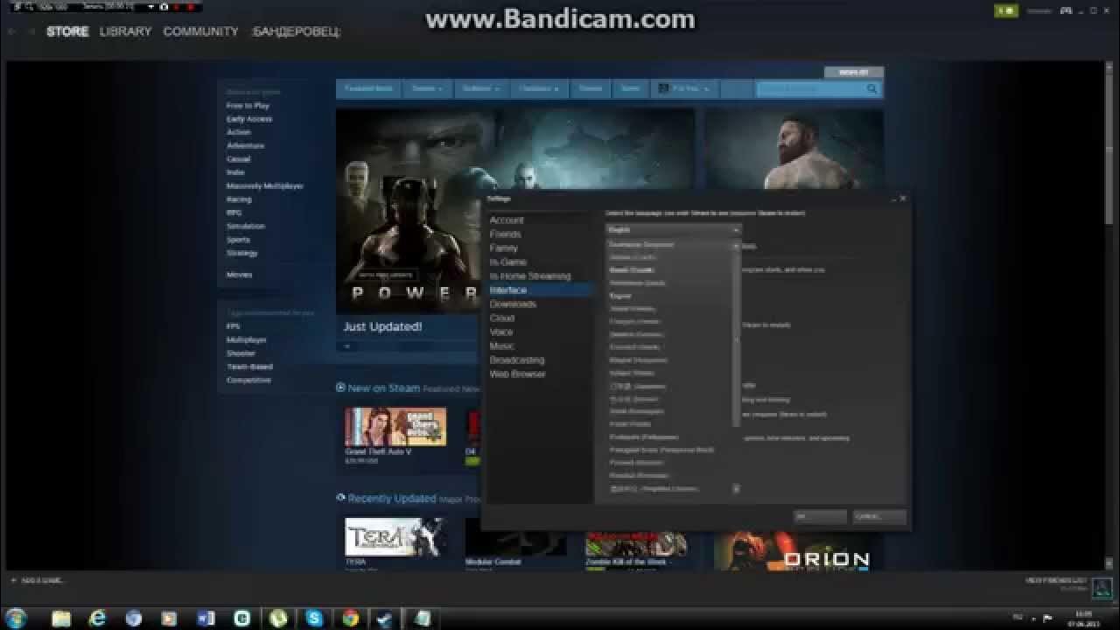This screenshot has height=630, width=1120.
Task: Click the language list scrollbar thumb
Action: pyautogui.click(x=736, y=339)
